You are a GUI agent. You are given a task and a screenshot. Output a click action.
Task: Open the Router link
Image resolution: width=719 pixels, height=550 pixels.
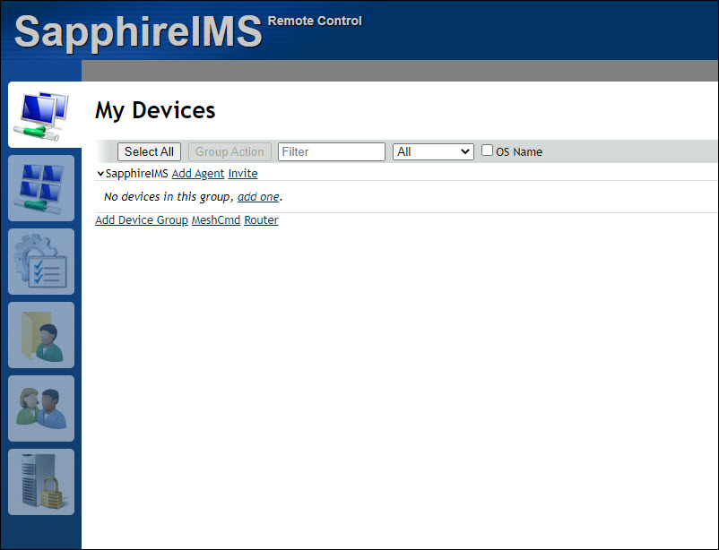[260, 219]
